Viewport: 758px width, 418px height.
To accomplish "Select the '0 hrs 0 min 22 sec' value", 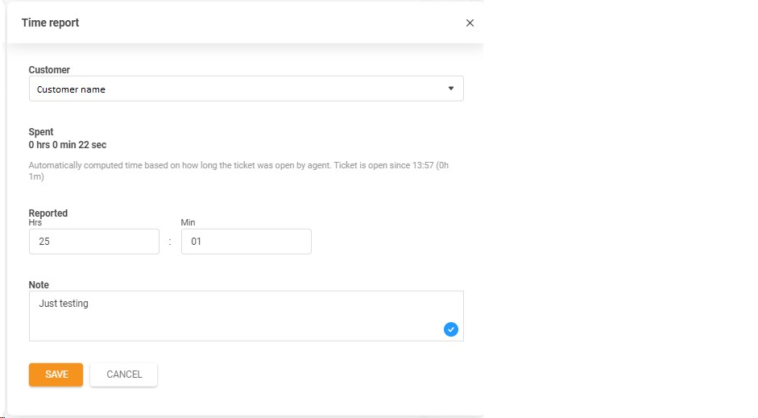I will (x=68, y=145).
